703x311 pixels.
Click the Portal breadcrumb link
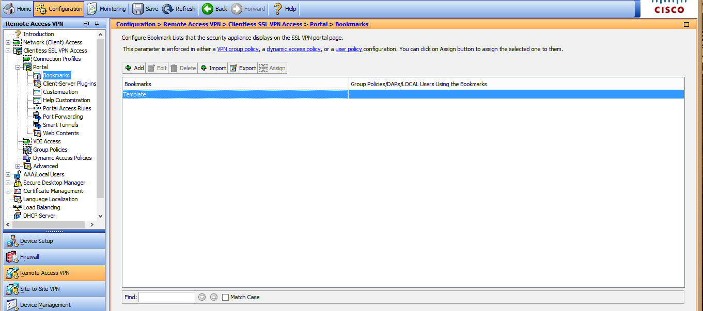pyautogui.click(x=319, y=24)
